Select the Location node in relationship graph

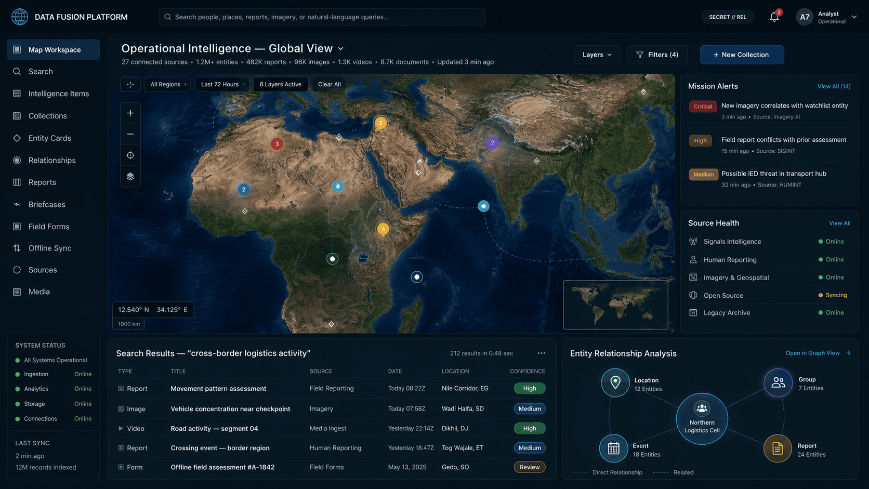(x=615, y=382)
